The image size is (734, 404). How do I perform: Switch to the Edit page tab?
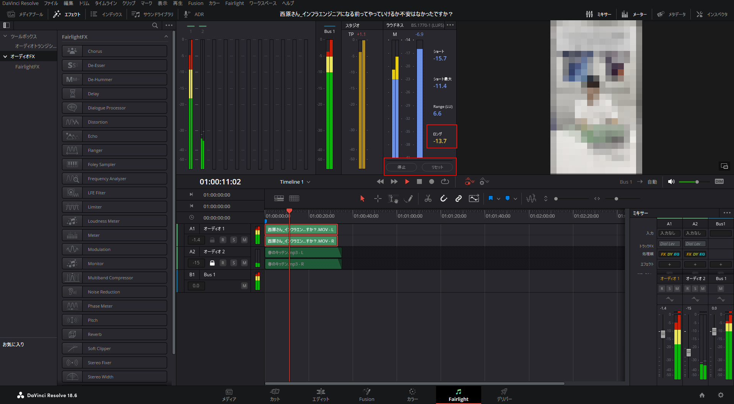click(x=321, y=395)
